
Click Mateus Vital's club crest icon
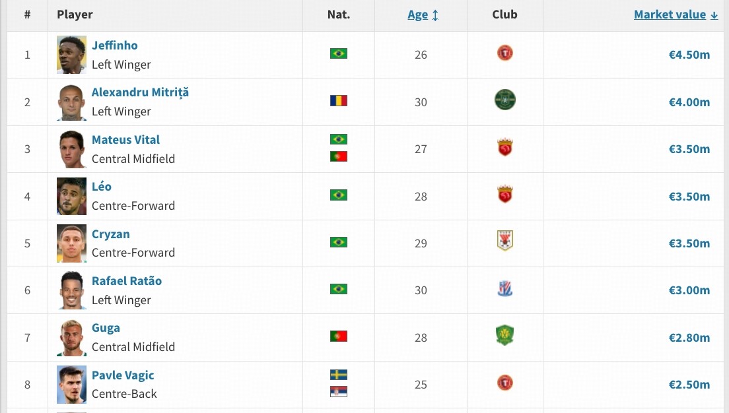click(505, 147)
